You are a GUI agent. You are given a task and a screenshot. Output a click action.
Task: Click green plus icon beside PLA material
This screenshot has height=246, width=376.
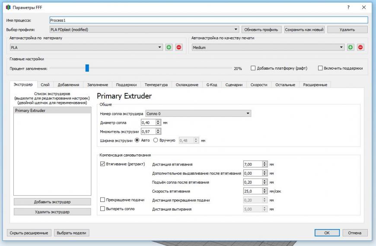click(169, 47)
